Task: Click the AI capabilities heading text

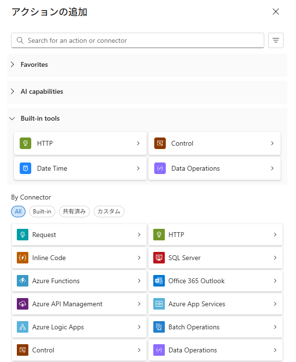Action: coord(42,92)
